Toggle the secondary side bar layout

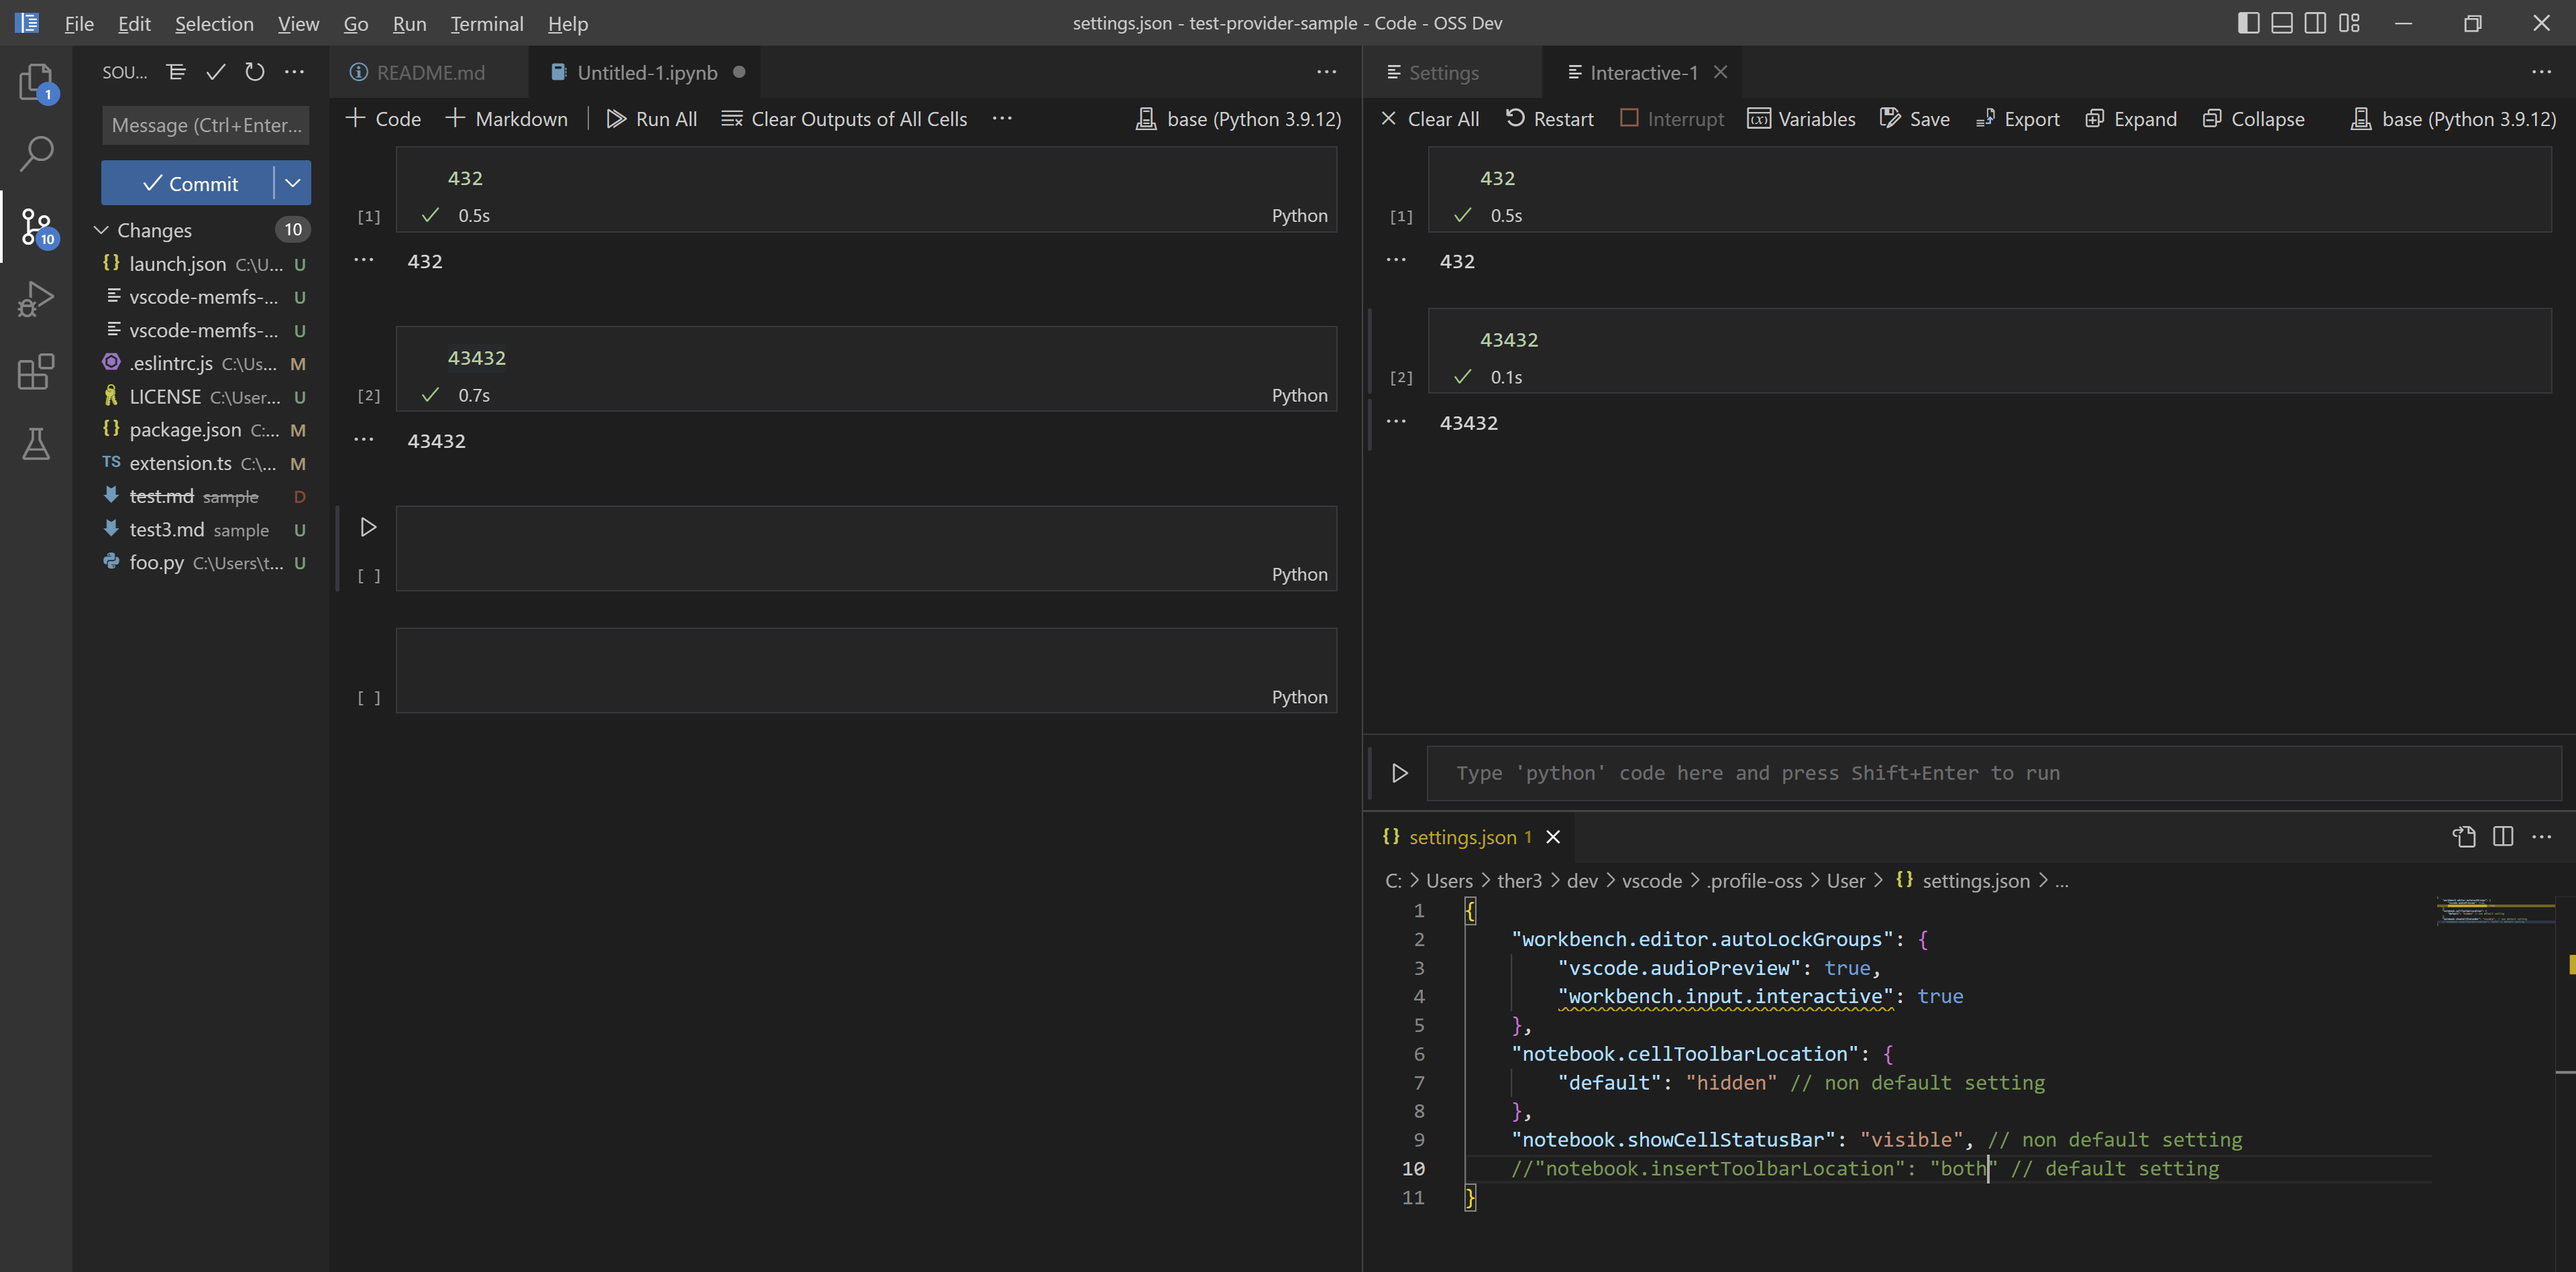click(x=2315, y=23)
